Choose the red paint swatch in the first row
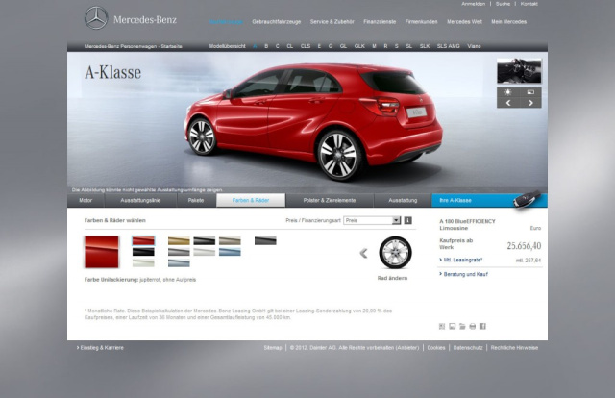Screen dimensions: 615x398 pyautogui.click(x=143, y=241)
